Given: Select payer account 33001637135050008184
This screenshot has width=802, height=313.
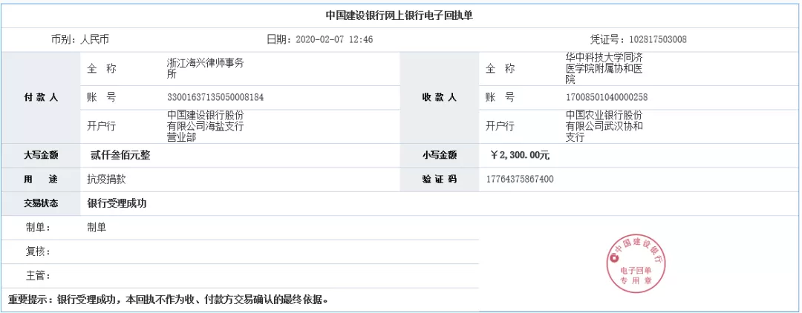Looking at the screenshot, I should pyautogui.click(x=215, y=97).
